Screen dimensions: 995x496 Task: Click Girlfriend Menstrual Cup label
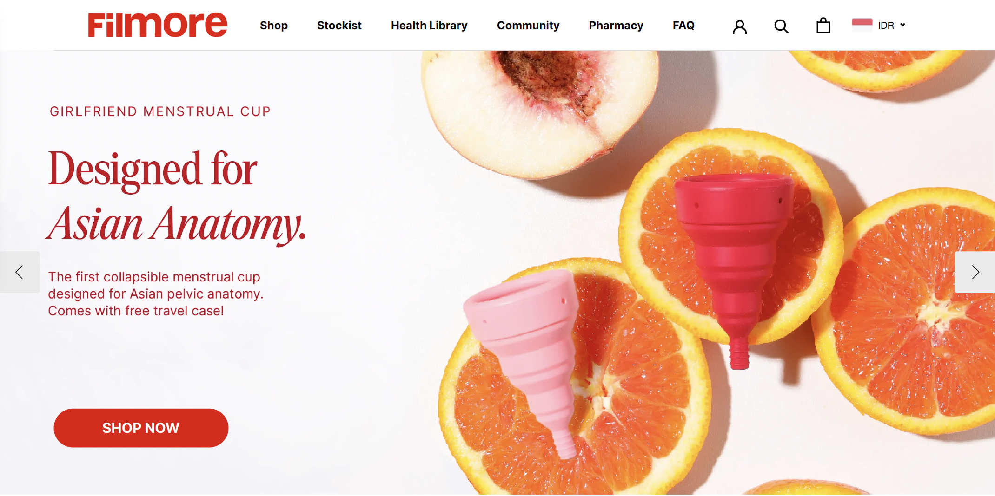[x=160, y=111]
